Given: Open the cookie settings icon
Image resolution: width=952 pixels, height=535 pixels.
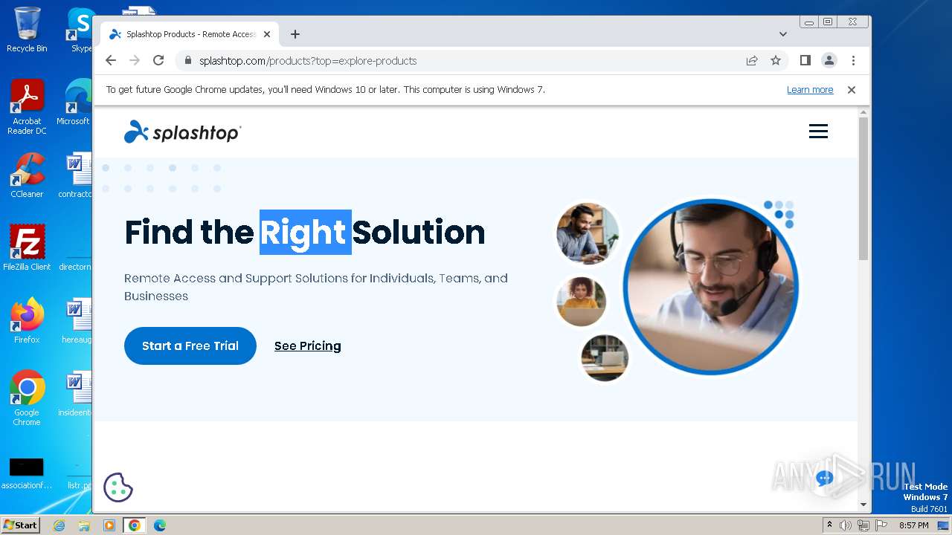Looking at the screenshot, I should pos(118,487).
